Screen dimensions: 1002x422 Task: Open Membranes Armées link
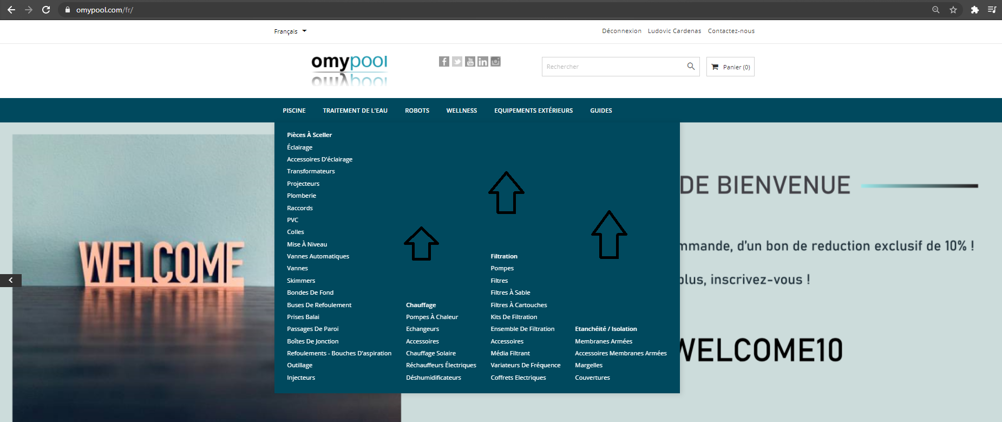pos(604,341)
